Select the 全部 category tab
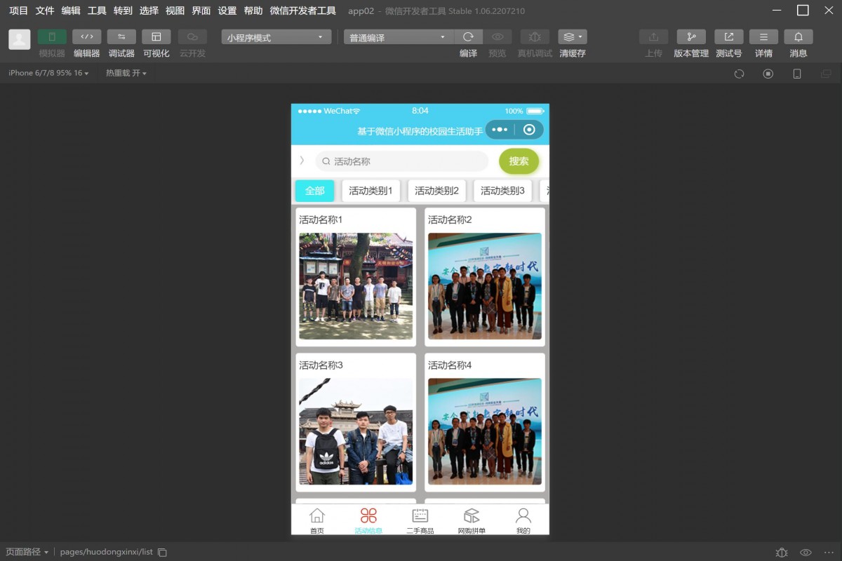 314,191
